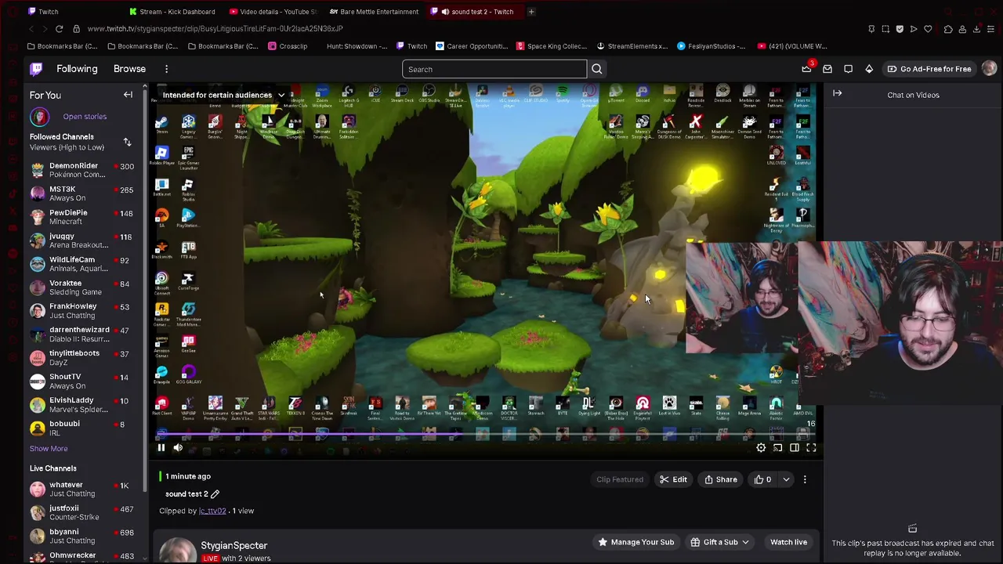Toggle fullscreen on video player
This screenshot has height=564, width=1003.
[811, 448]
